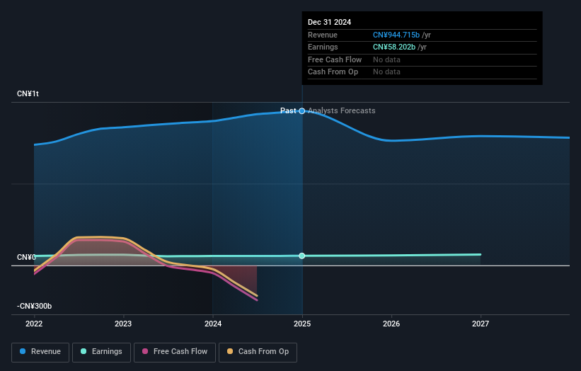Click the tooltip 'Revenue' row label
Image resolution: width=581 pixels, height=371 pixels.
click(323, 35)
